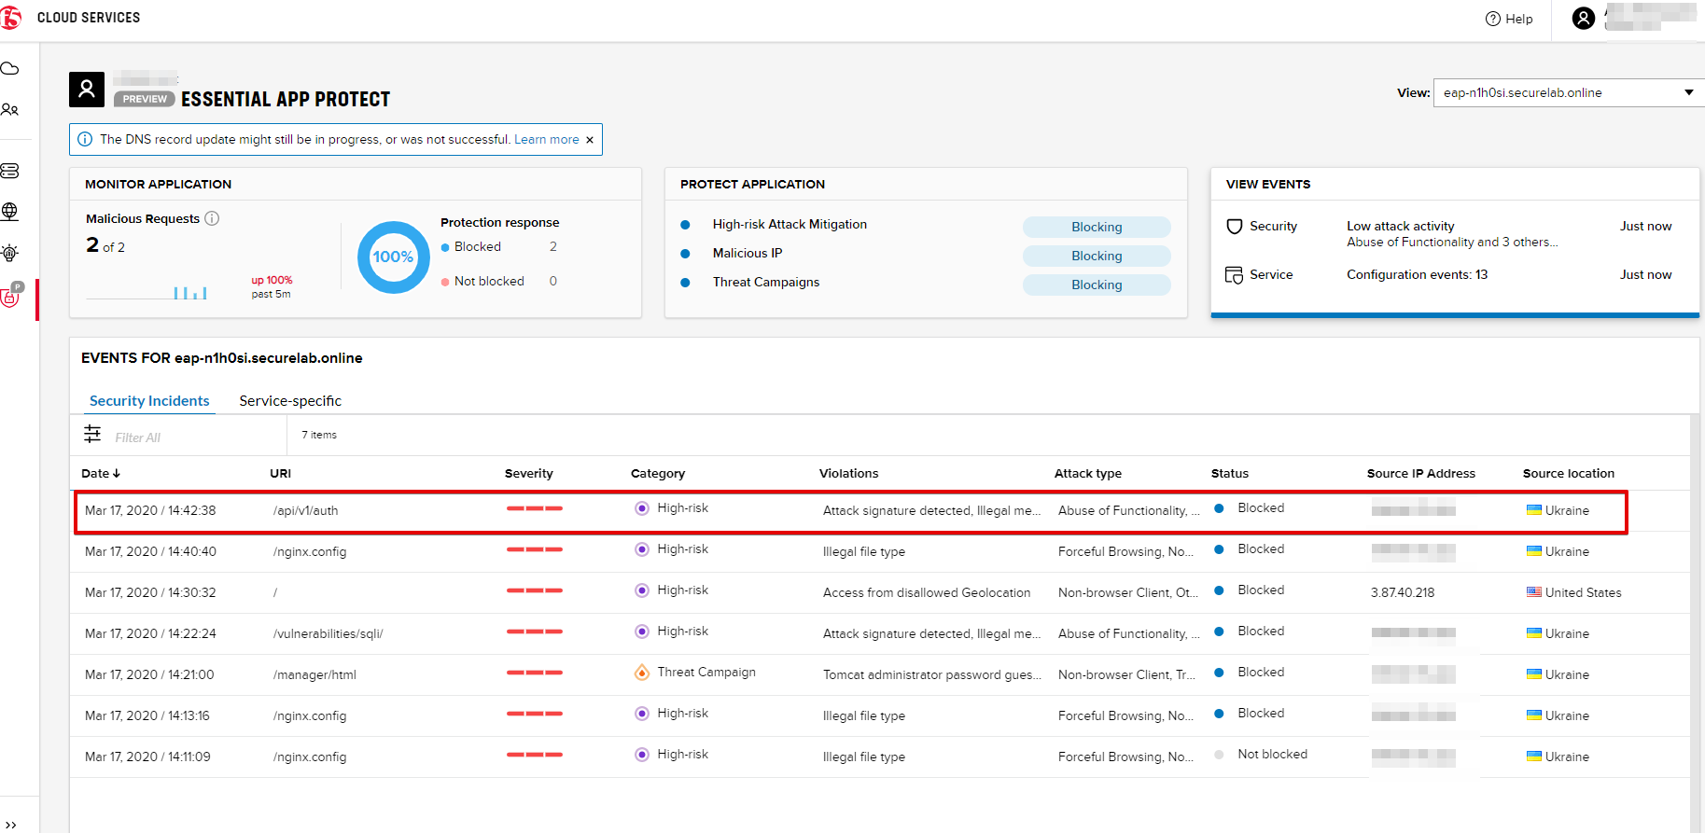Sort the table by Date arrow

tap(117, 474)
